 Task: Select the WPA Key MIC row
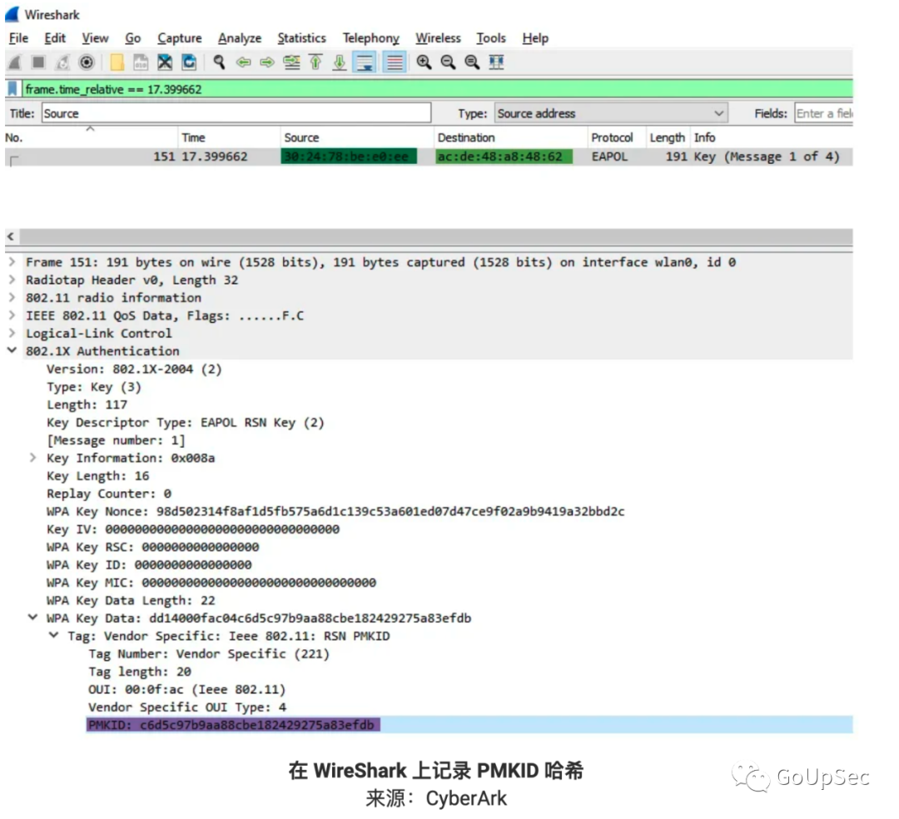click(x=211, y=583)
